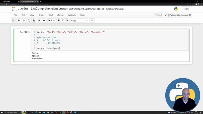Click the output line 'Tesla'
This screenshot has width=203, height=114.
[x=35, y=53]
